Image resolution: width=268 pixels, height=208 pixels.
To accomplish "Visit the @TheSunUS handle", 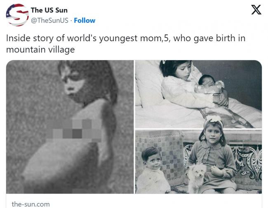I will pos(49,20).
